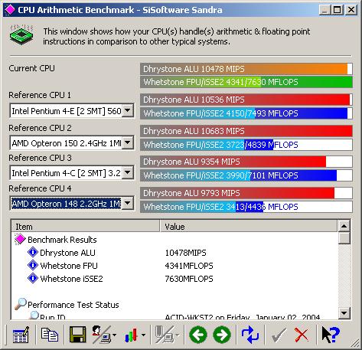Go forward with the green right arrow

(x=222, y=335)
